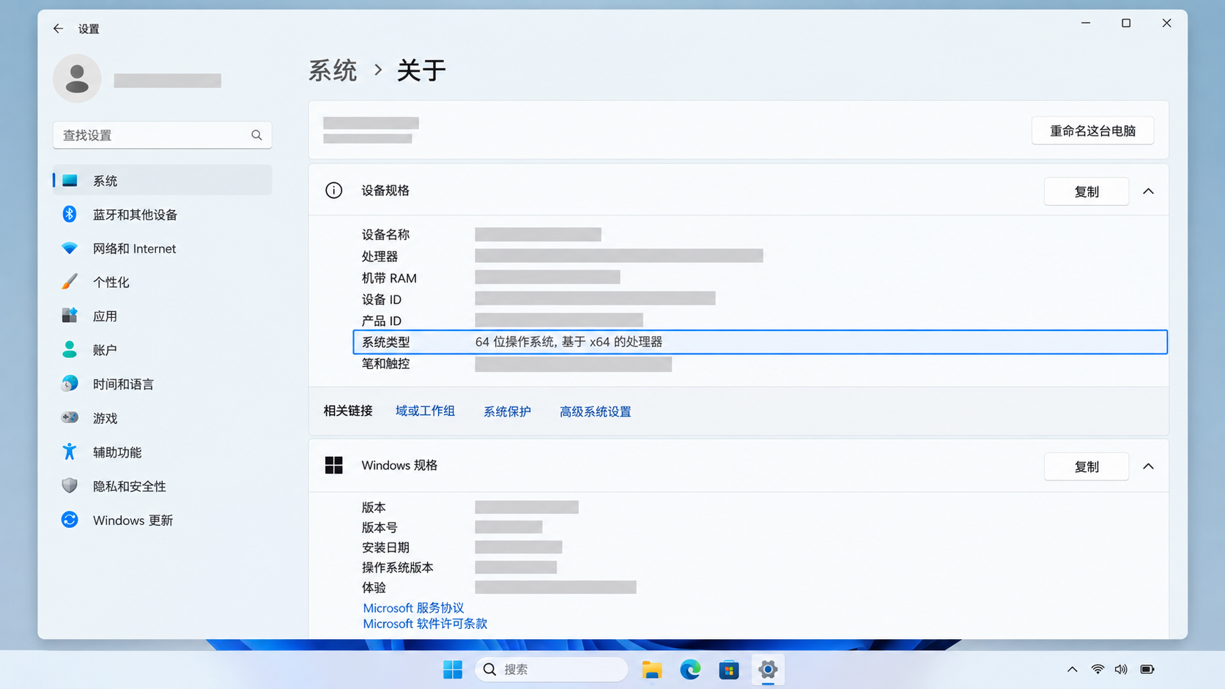Click the taskbar 搜索 box

(x=551, y=669)
